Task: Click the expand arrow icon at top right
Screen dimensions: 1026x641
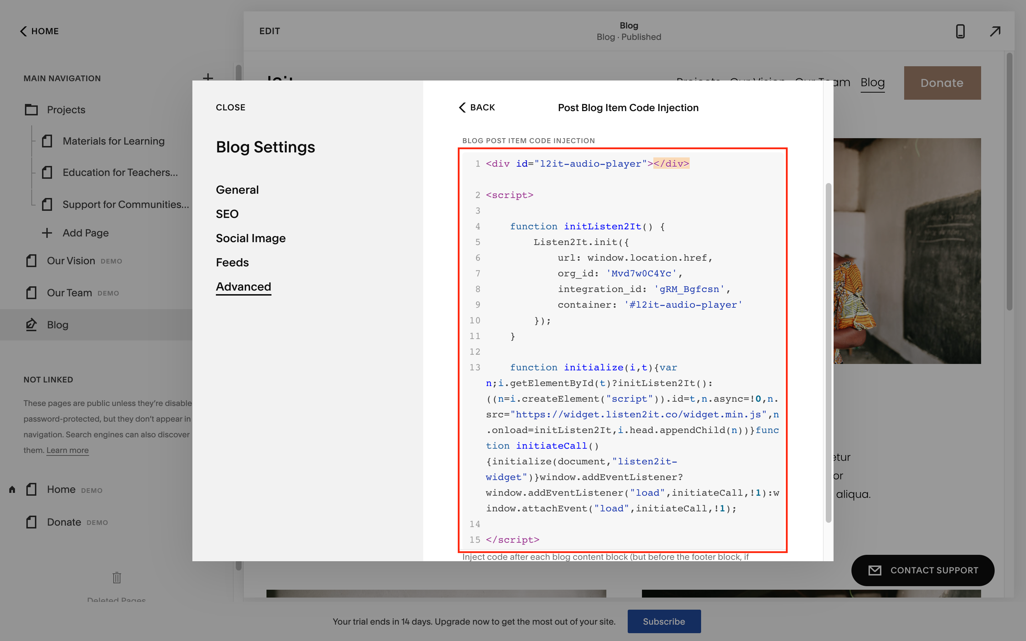Action: (995, 31)
